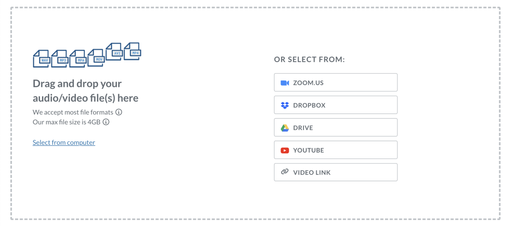507x227 pixels.
Task: Click the chain link icon
Action: tap(285, 172)
